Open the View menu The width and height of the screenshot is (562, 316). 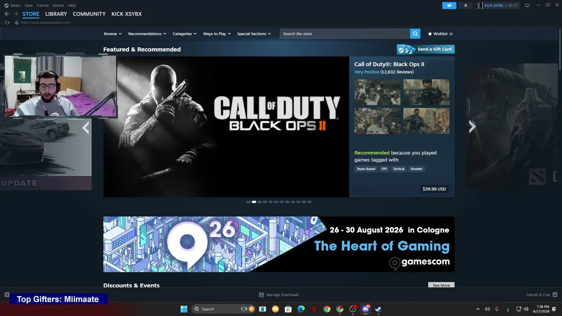[29, 5]
